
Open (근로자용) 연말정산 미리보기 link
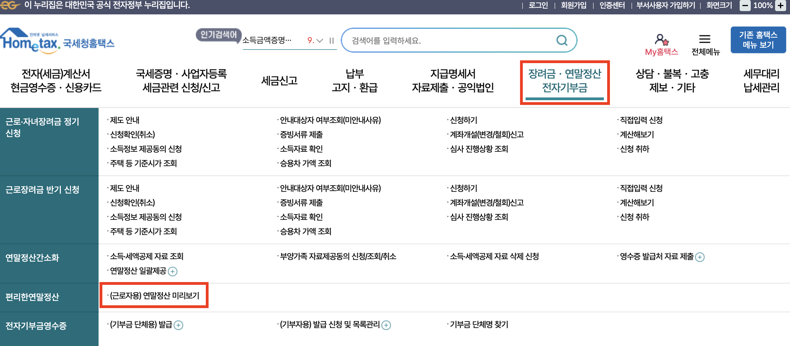[x=155, y=295]
